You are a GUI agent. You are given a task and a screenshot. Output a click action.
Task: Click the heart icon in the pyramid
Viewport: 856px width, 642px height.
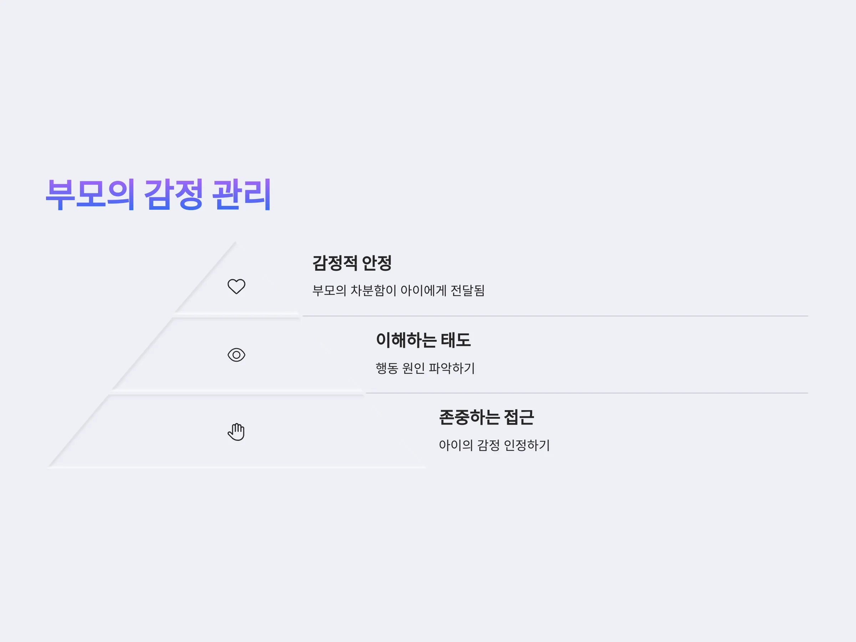coord(236,286)
